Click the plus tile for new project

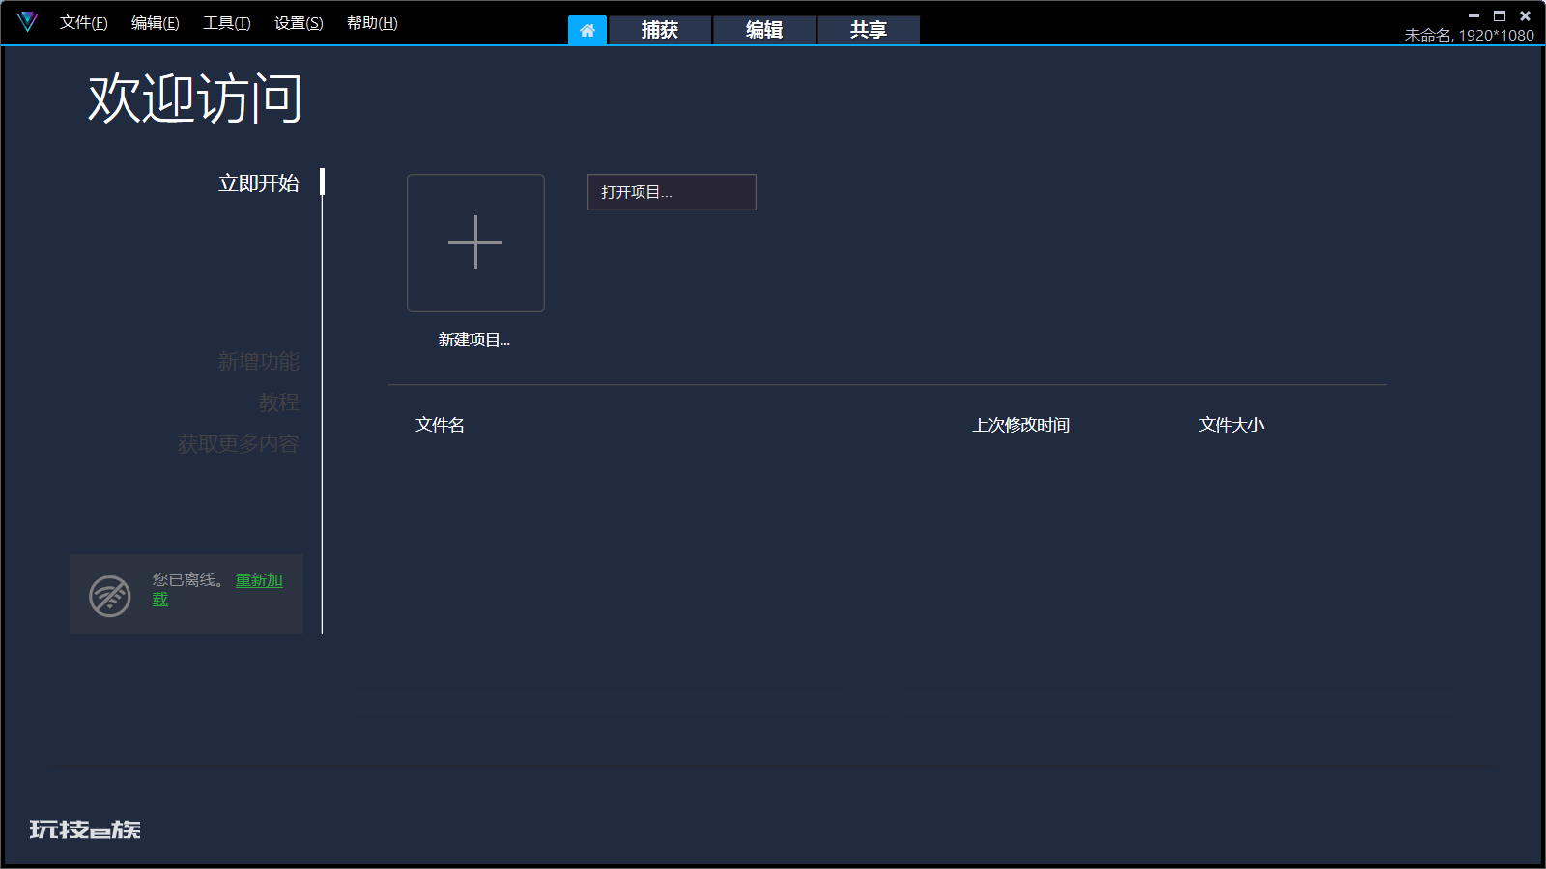pos(475,242)
